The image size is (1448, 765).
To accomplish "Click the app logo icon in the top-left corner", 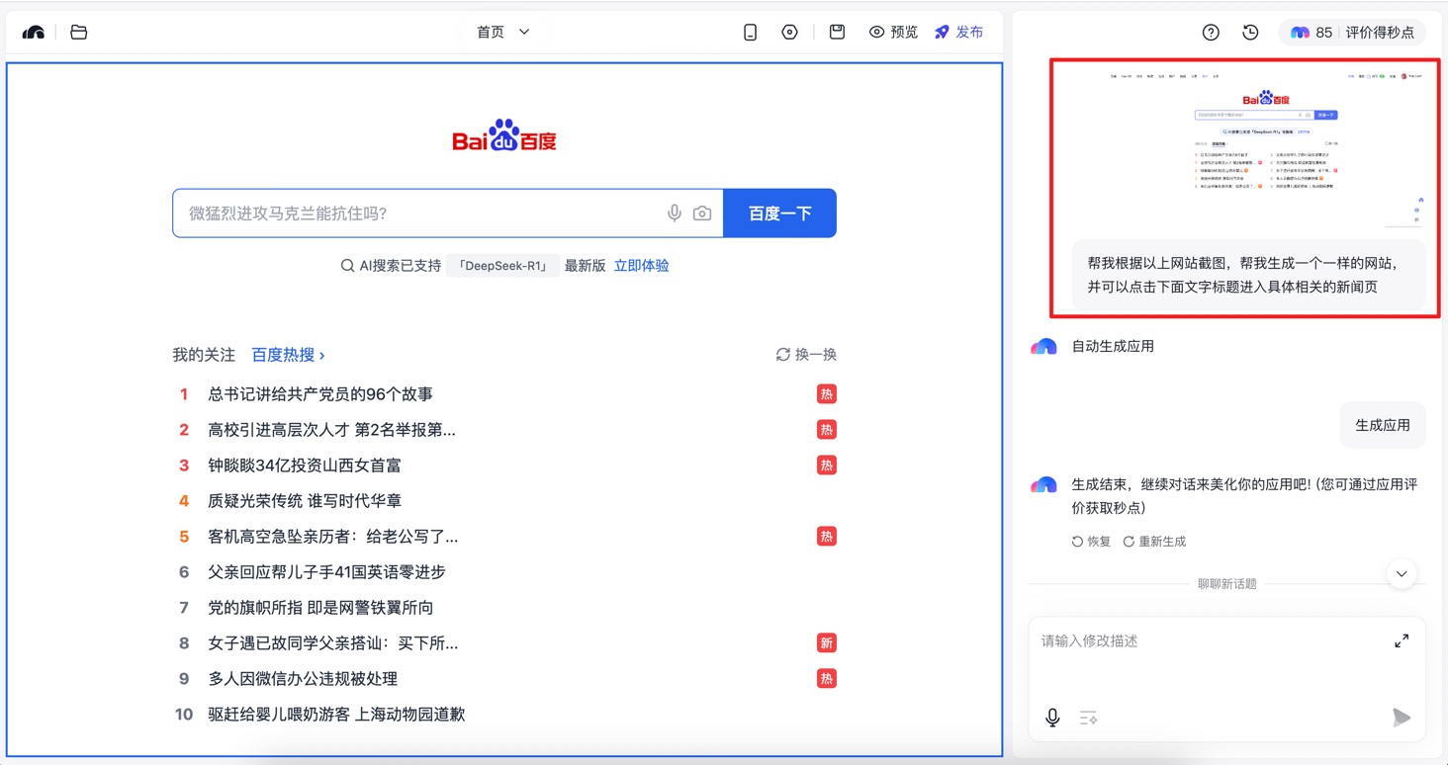I will 34,32.
